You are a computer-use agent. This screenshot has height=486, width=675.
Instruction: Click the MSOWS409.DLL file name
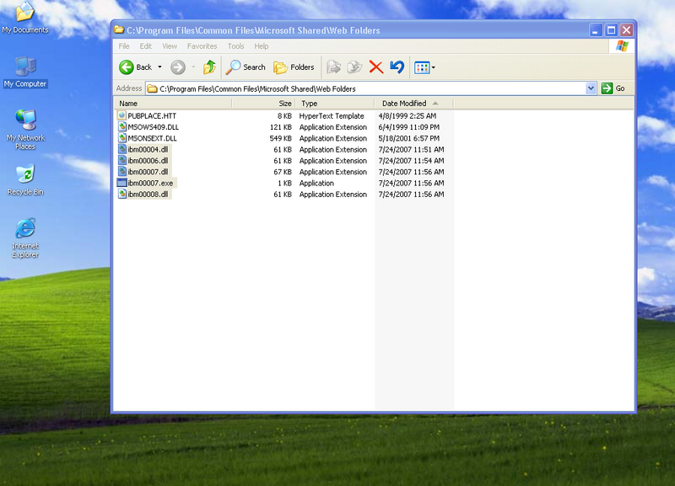tap(154, 127)
